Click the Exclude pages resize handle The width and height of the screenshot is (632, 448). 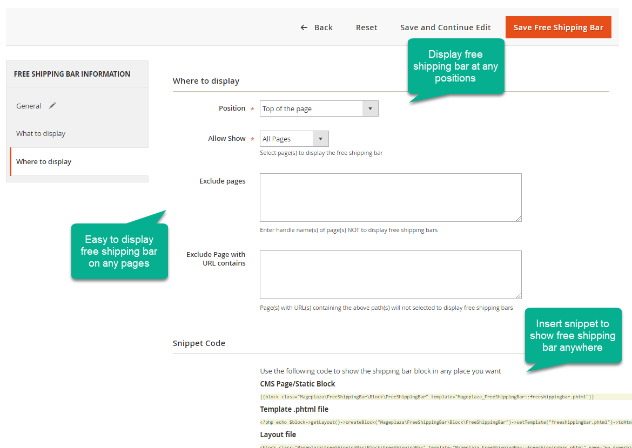coord(519,219)
